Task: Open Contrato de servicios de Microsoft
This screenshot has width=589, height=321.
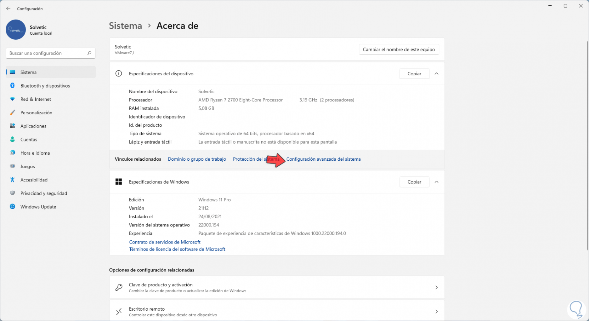Action: 165,242
